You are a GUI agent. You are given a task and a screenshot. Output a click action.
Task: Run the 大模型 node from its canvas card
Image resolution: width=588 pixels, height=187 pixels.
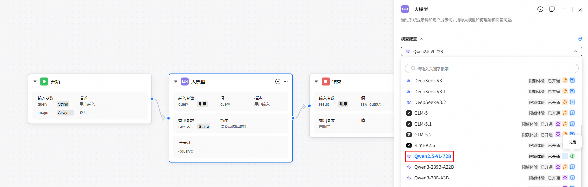[x=278, y=81]
